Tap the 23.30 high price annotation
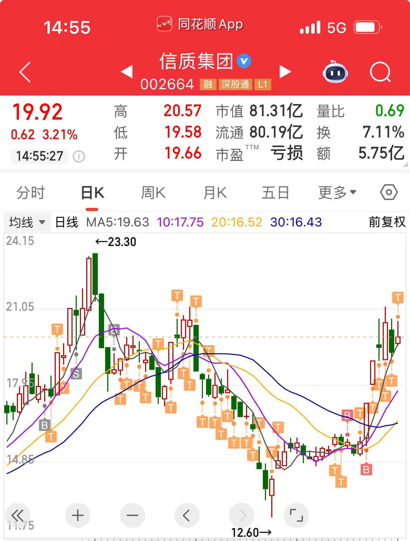Image resolution: width=410 pixels, height=541 pixels. 116,242
